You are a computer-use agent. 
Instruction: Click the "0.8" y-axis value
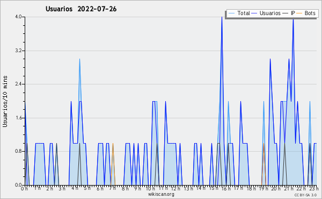click(18, 151)
